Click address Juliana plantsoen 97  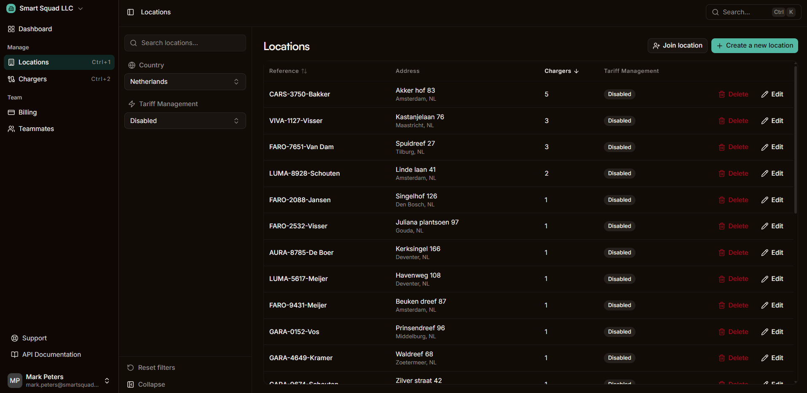click(427, 222)
